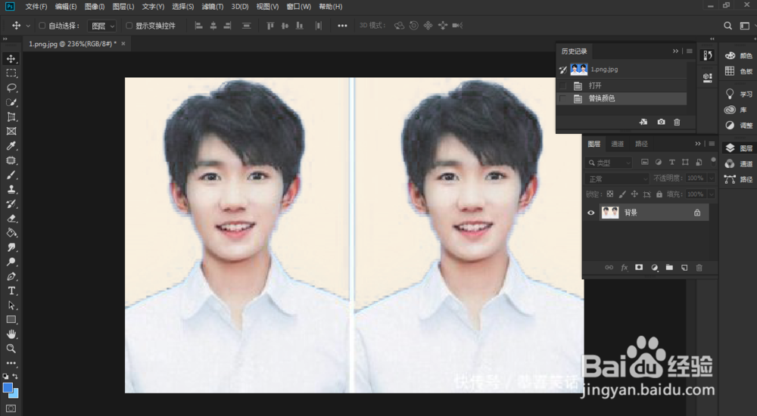Click the foreground color swatch
This screenshot has height=416, width=757.
point(8,387)
